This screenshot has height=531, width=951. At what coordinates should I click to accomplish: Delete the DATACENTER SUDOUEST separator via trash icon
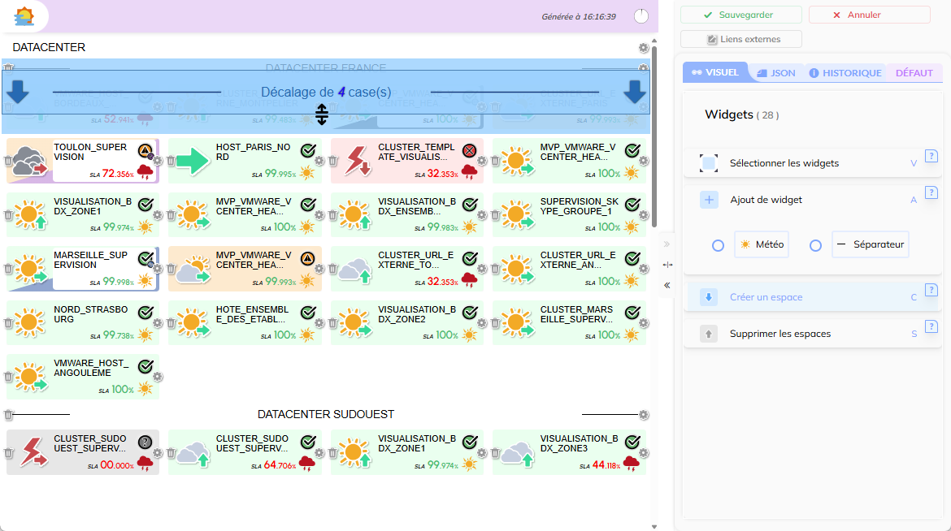tap(9, 415)
